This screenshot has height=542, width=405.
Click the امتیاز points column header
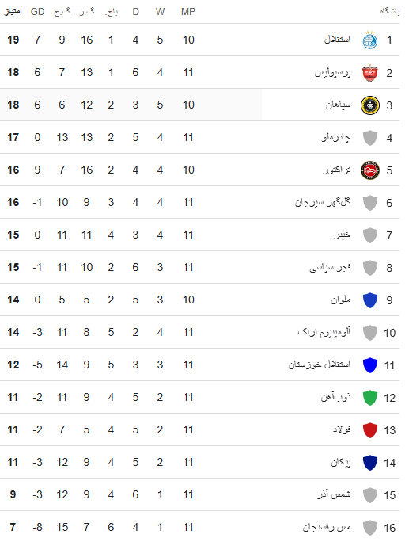(13, 12)
